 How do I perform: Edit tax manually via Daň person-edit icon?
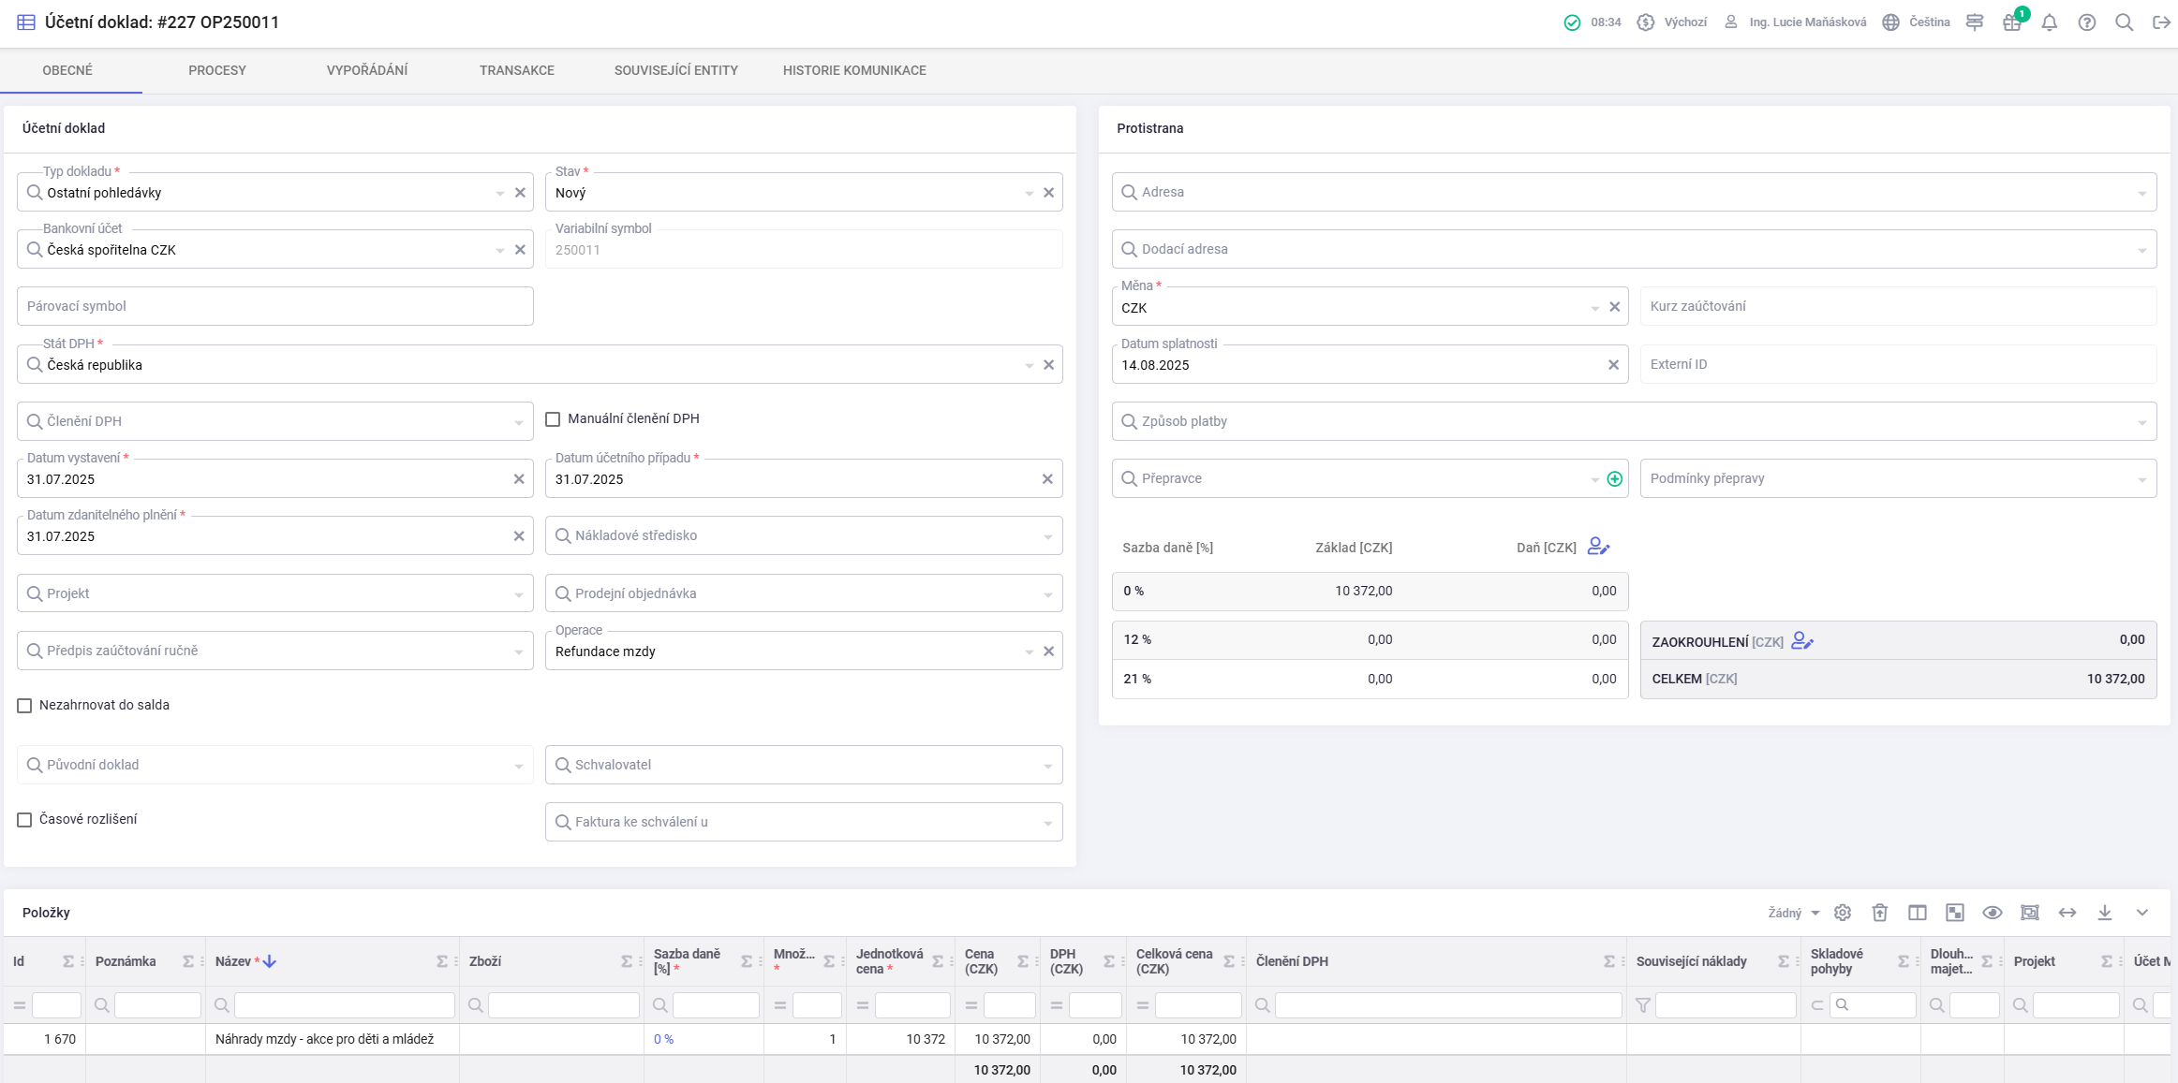pos(1598,547)
